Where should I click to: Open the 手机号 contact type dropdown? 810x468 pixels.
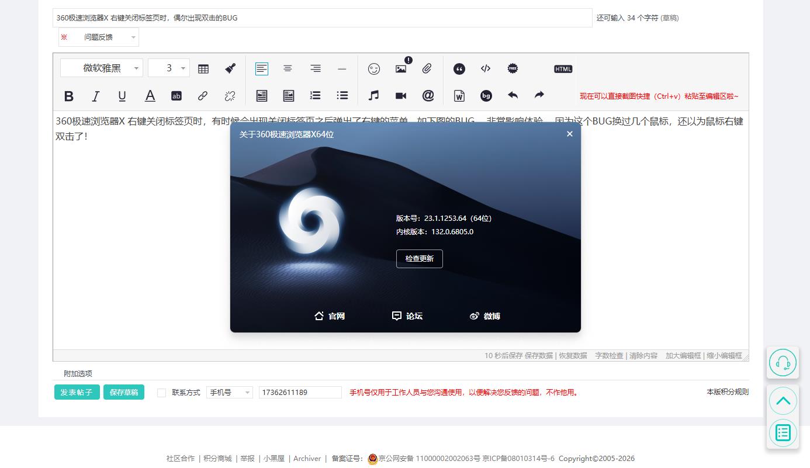[230, 393]
